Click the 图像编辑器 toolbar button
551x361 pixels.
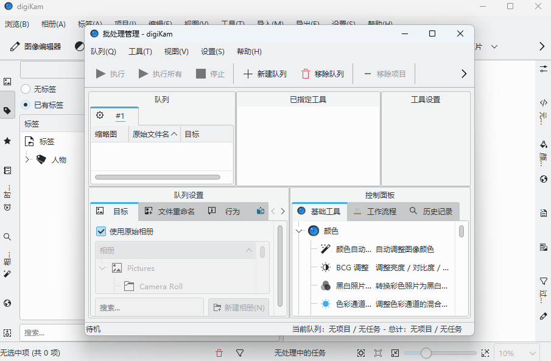(37, 46)
